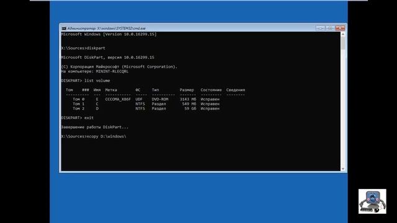Click the 'Том 1' row label
Viewport: 397px width, 223px height.
tap(79, 104)
